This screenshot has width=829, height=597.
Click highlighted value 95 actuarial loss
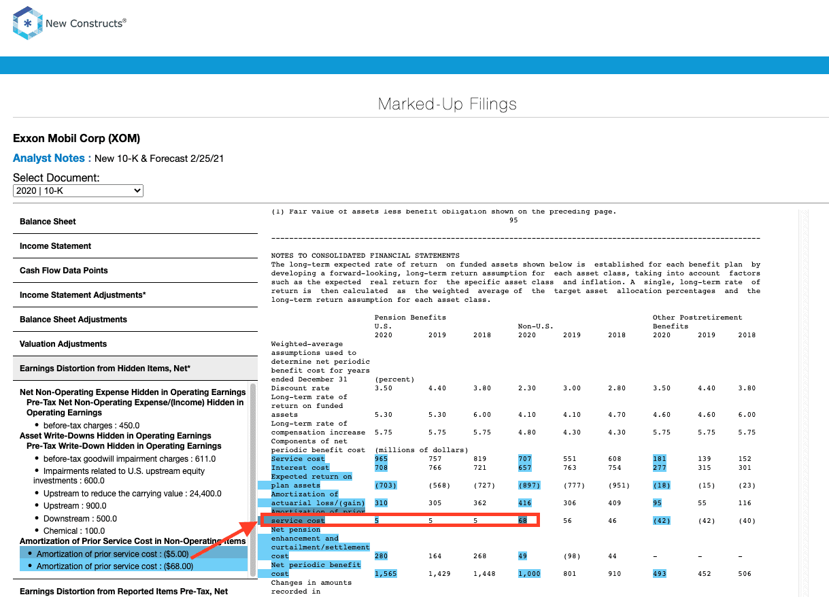coord(657,503)
